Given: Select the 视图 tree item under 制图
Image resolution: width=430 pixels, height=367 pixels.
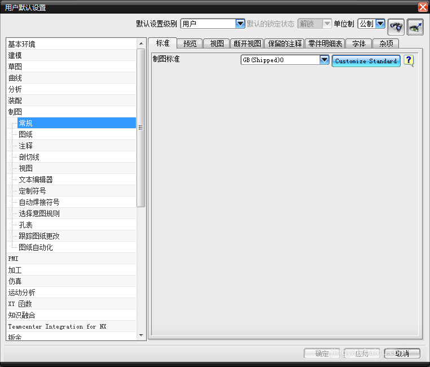Looking at the screenshot, I should (x=77, y=168).
